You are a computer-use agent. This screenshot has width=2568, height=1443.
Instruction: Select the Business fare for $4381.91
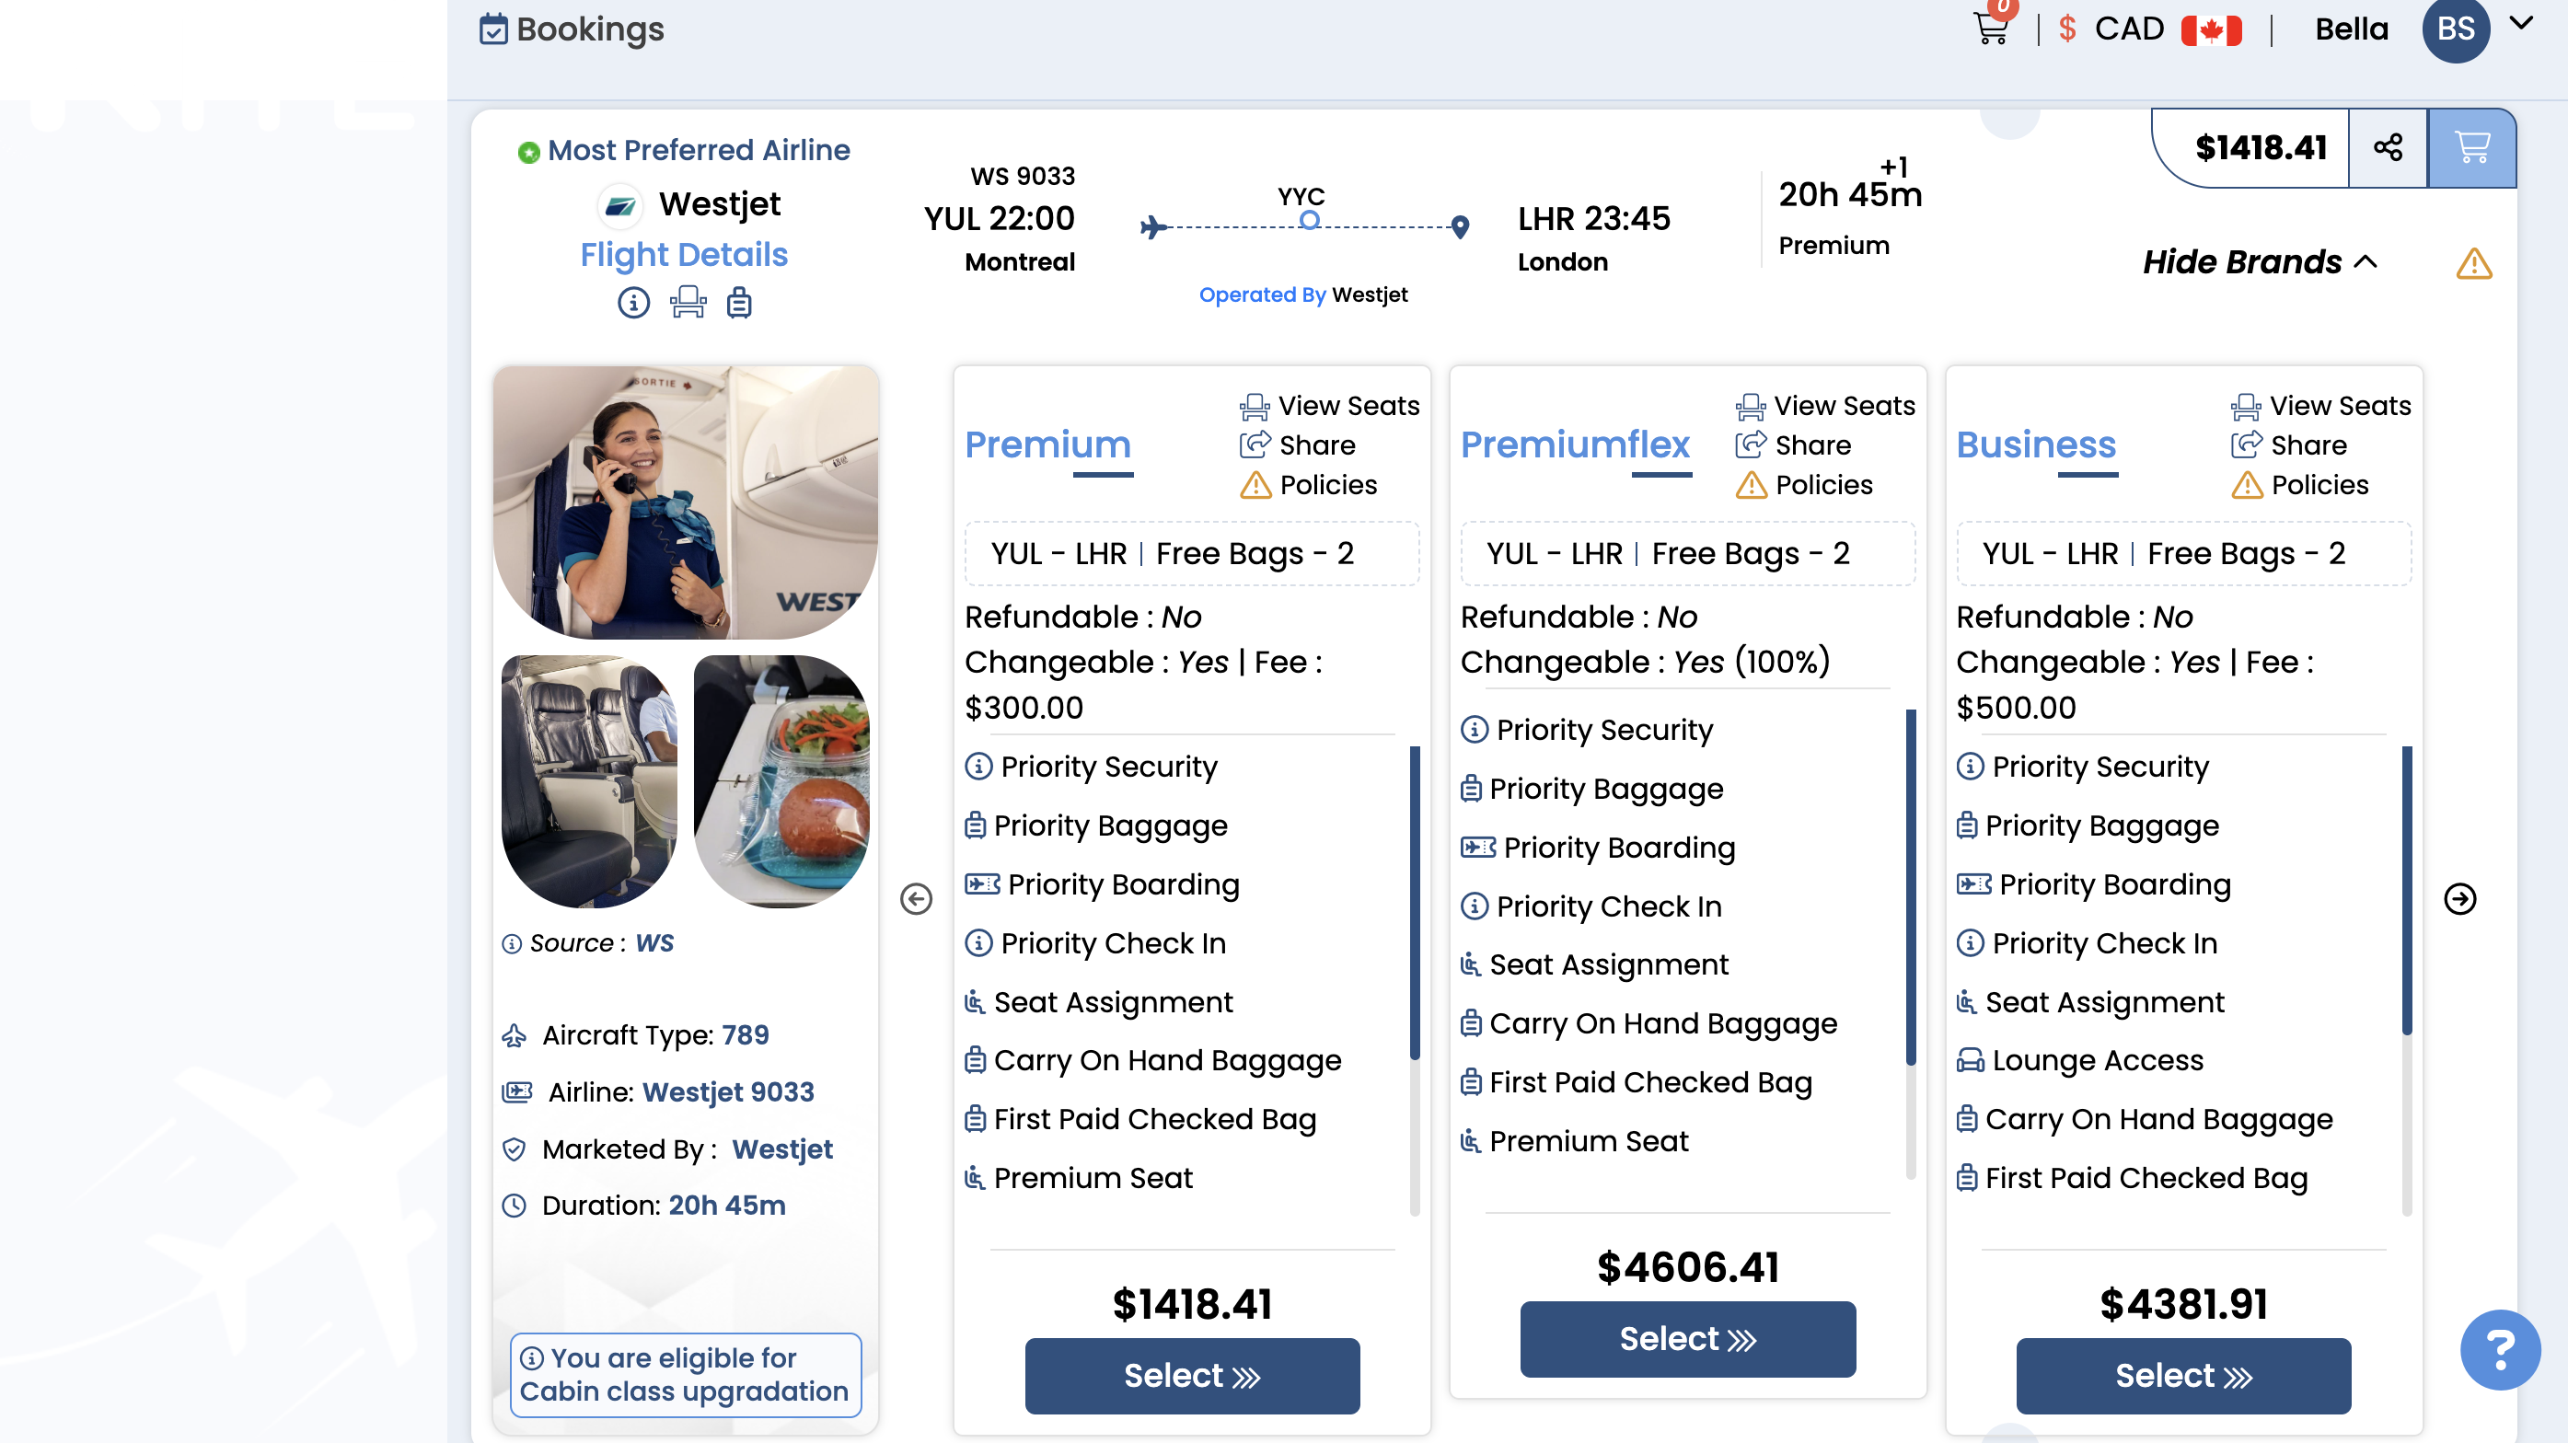pos(2182,1375)
